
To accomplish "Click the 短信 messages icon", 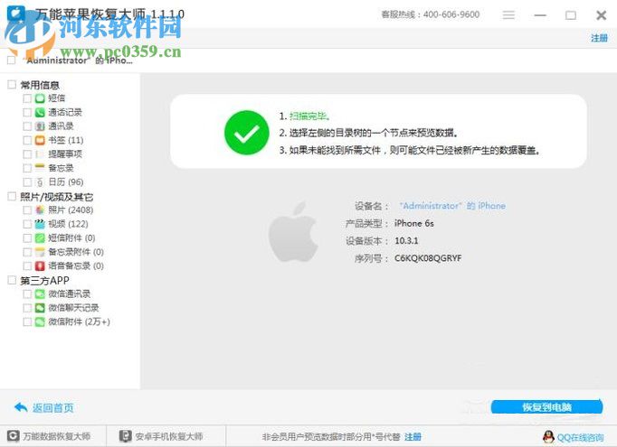I will [x=40, y=98].
